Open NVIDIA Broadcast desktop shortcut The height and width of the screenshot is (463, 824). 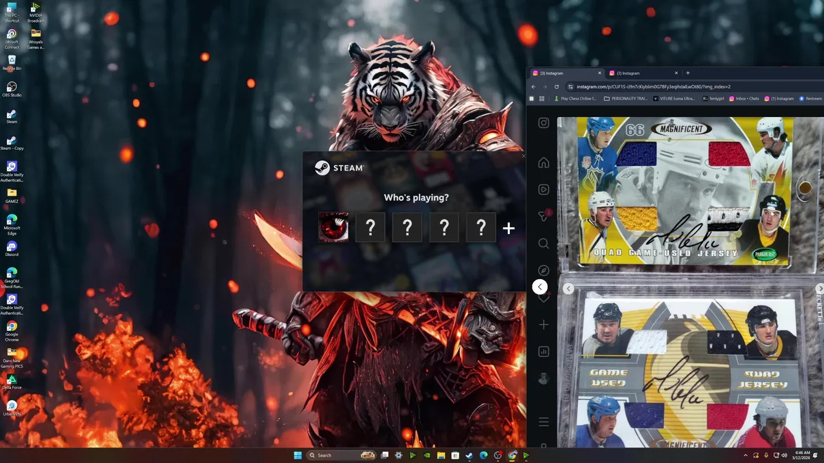click(x=35, y=12)
